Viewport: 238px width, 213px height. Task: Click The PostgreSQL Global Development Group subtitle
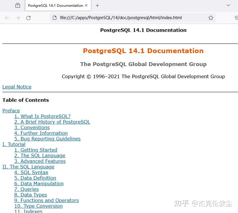tap(143, 64)
